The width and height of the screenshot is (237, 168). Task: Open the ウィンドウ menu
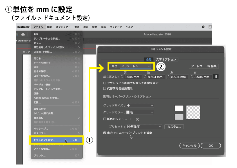point(116,27)
